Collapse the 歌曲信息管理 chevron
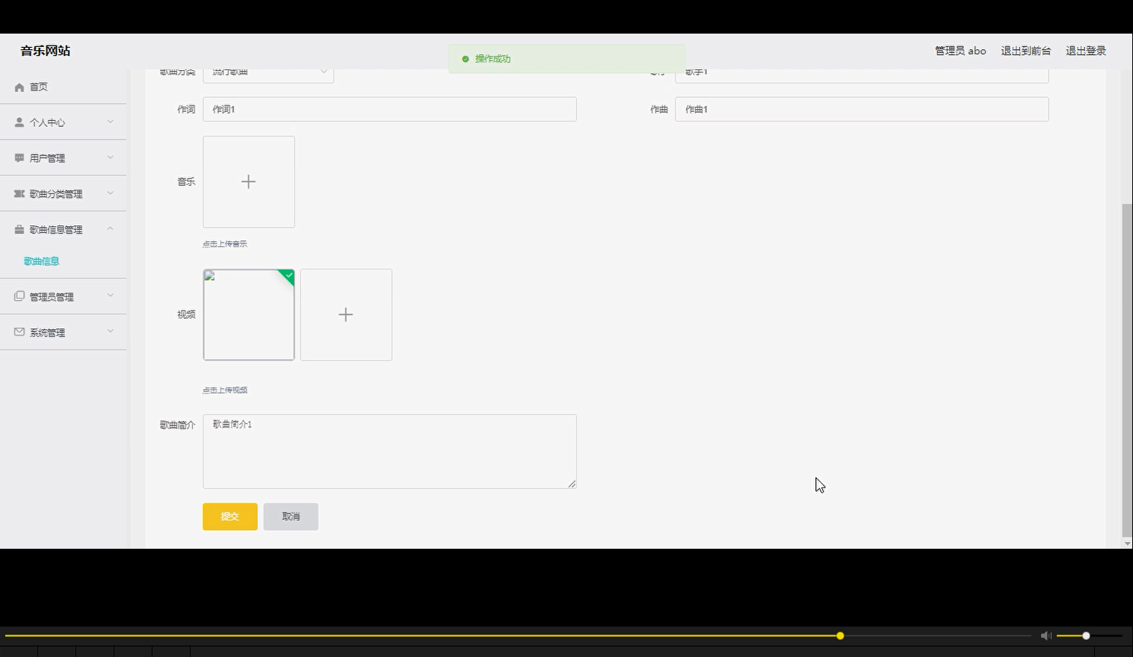 pyautogui.click(x=111, y=228)
